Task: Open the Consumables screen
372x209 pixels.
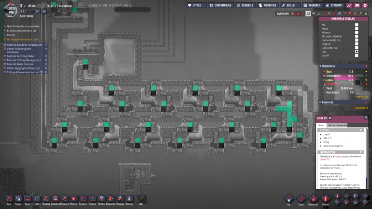Action: click(x=221, y=5)
